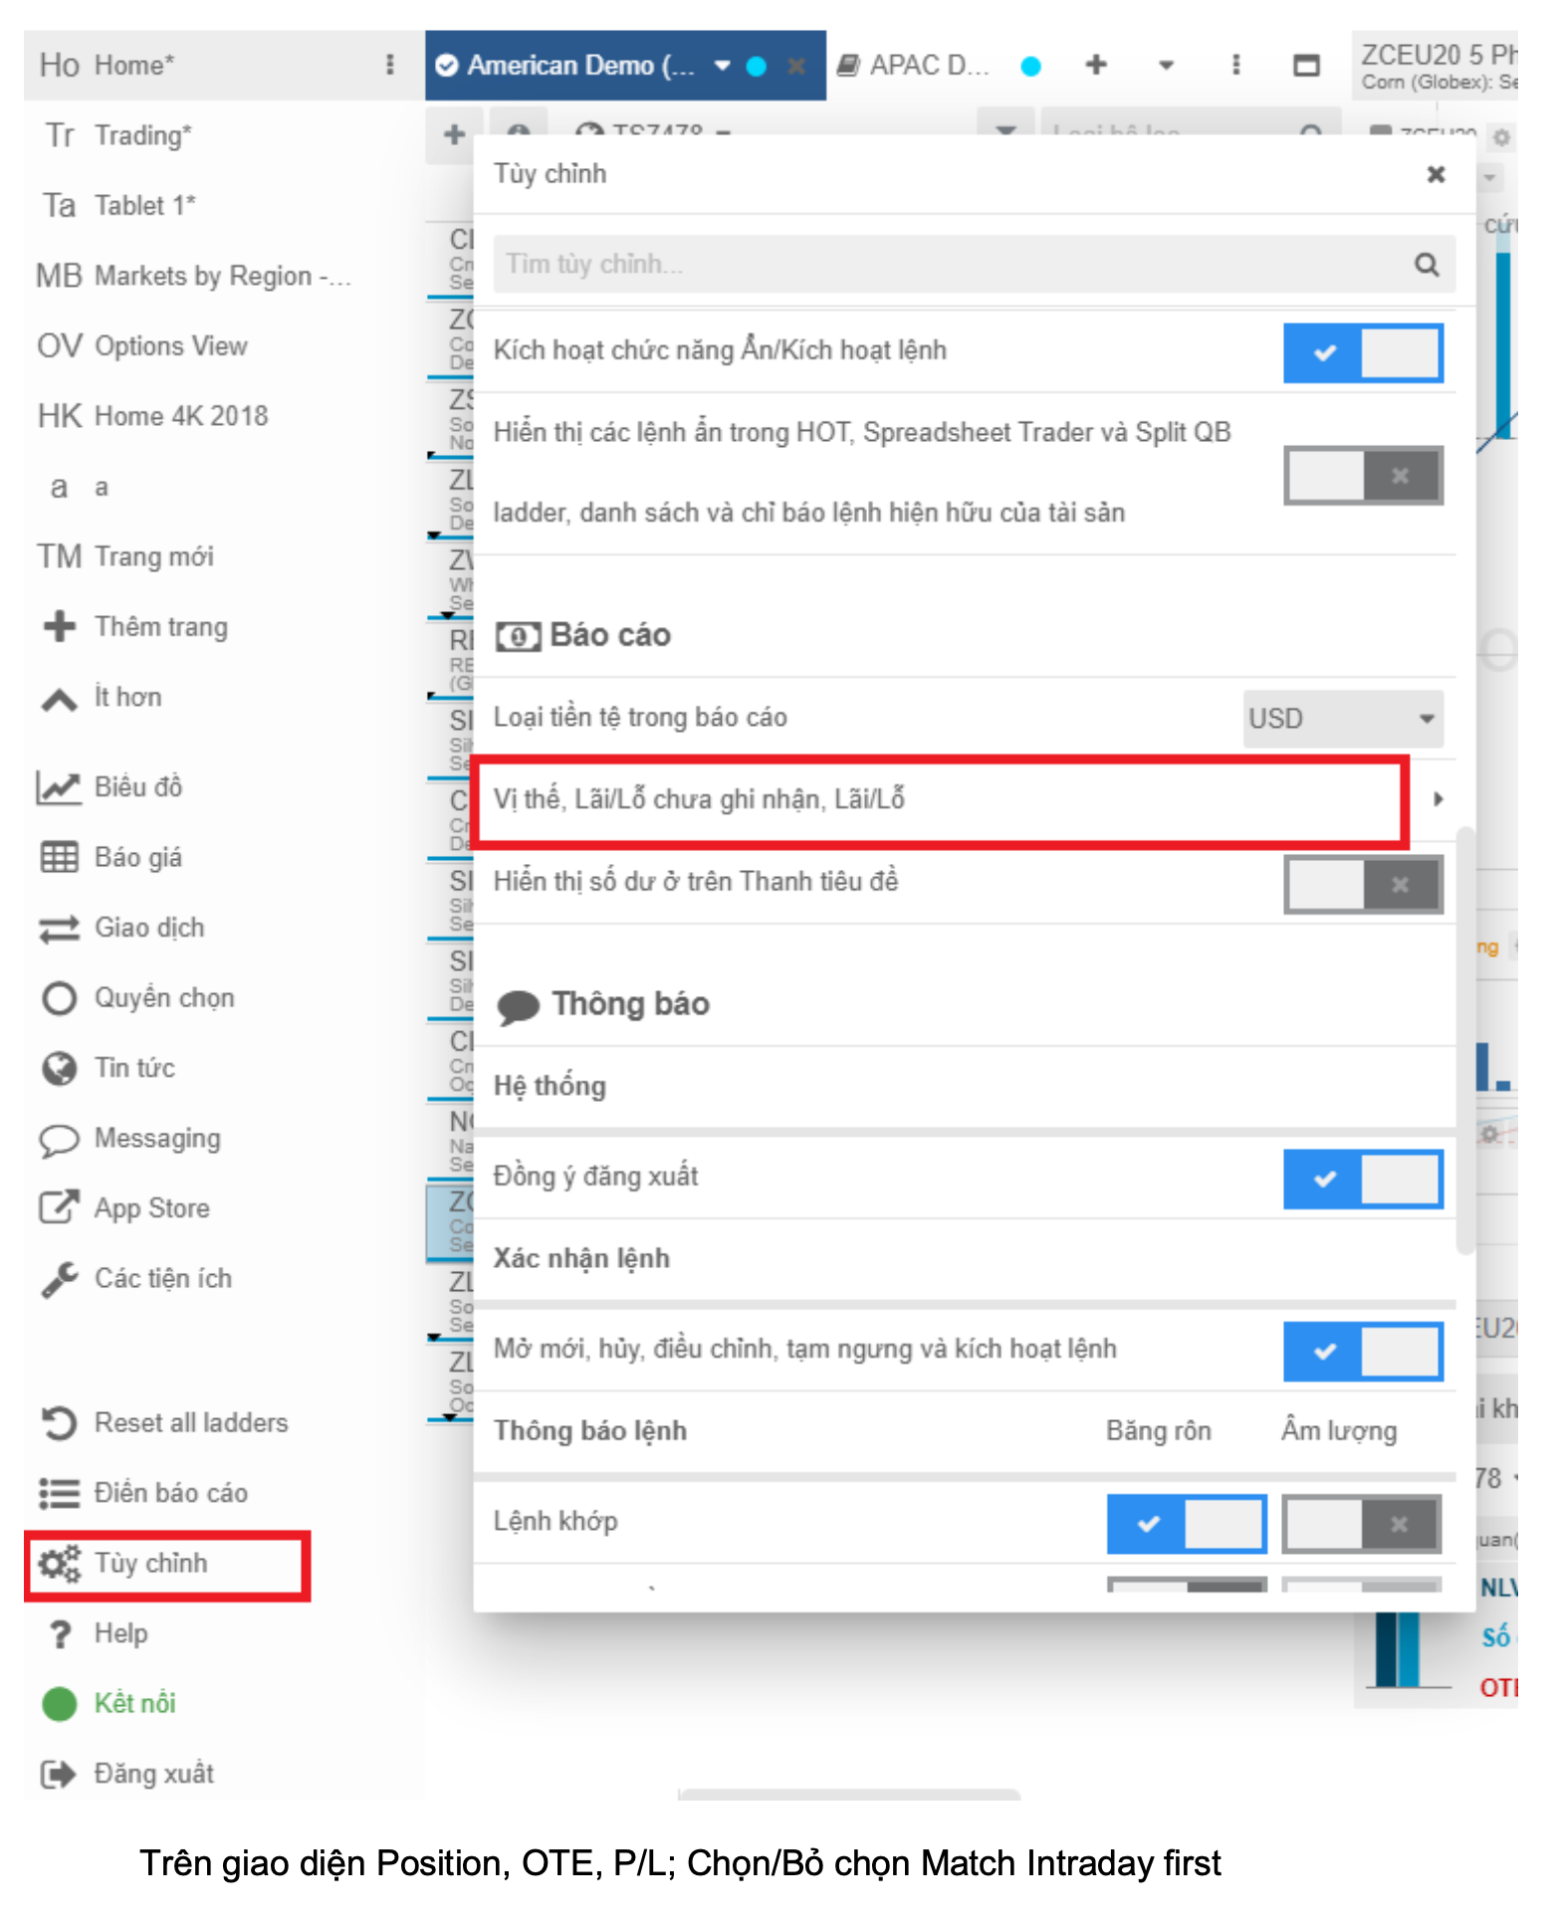This screenshot has height=1927, width=1551.
Task: Click search magnifier in Tùy chỉnh dialog
Action: click(1426, 265)
